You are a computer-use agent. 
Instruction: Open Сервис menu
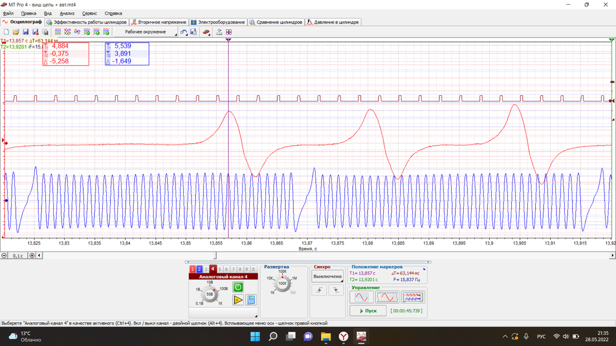pos(89,13)
